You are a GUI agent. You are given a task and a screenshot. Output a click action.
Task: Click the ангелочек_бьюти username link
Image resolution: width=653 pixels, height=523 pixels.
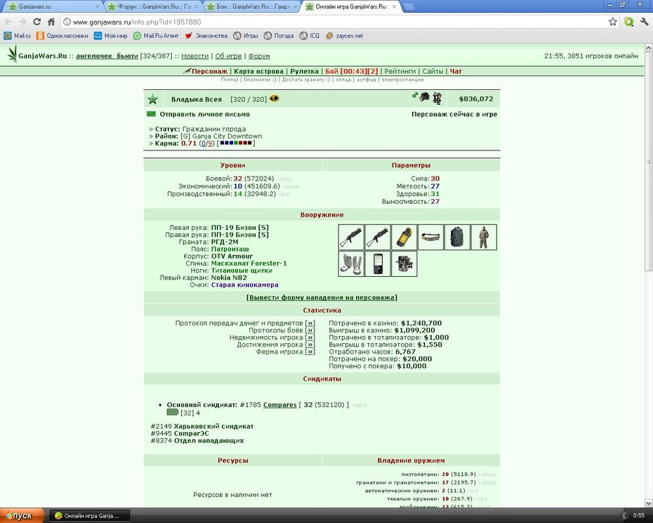(x=107, y=56)
